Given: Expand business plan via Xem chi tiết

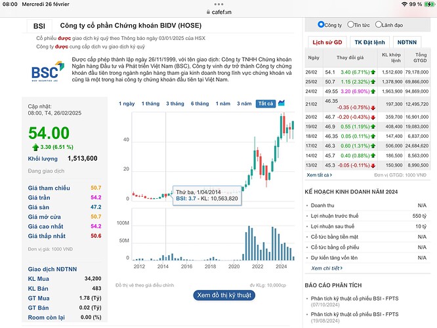Looking at the screenshot, I should coord(325,268).
